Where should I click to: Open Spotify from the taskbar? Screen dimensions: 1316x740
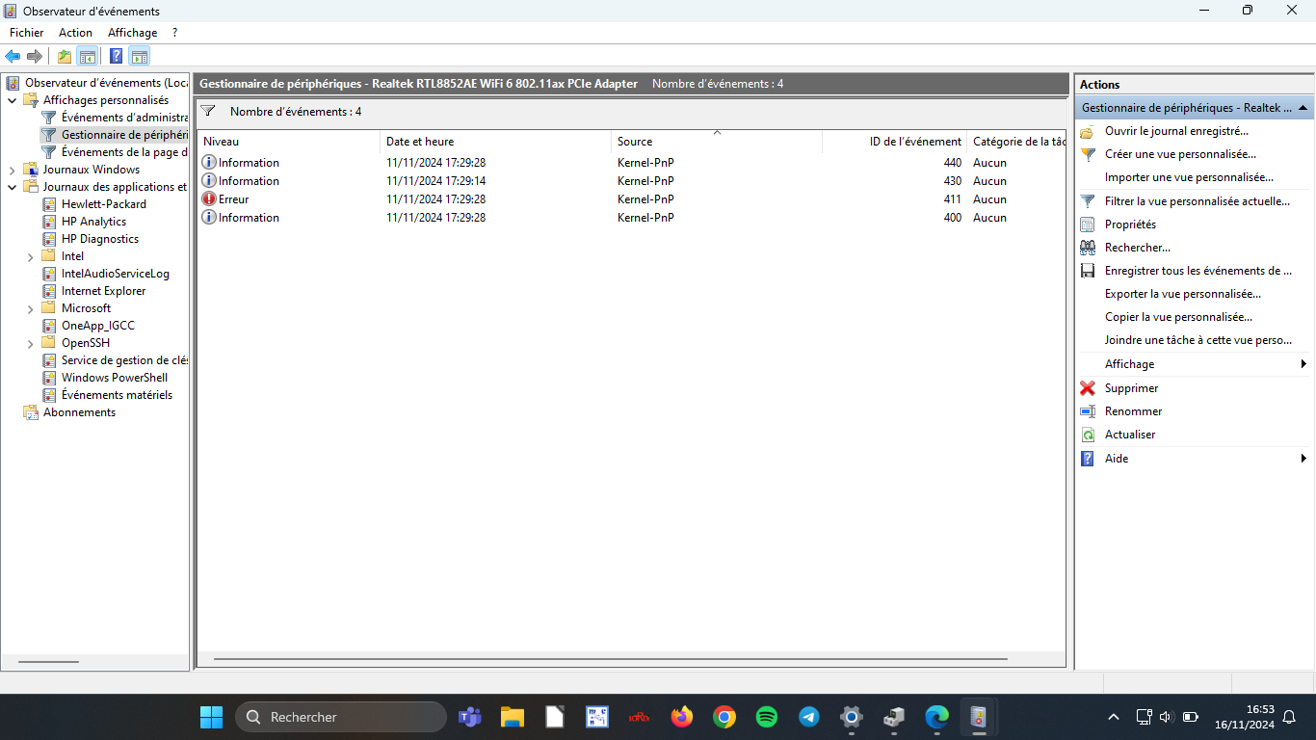point(767,717)
